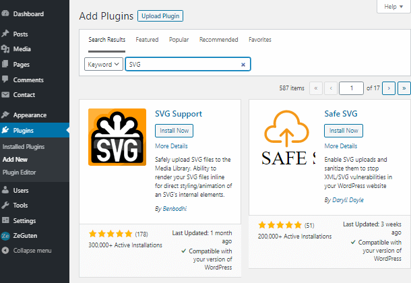Clear the SVG search with X icon

[243, 65]
